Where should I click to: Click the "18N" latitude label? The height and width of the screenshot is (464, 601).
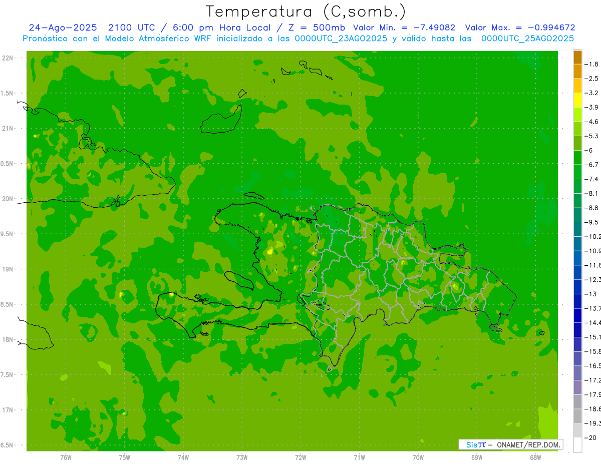[x=8, y=339]
